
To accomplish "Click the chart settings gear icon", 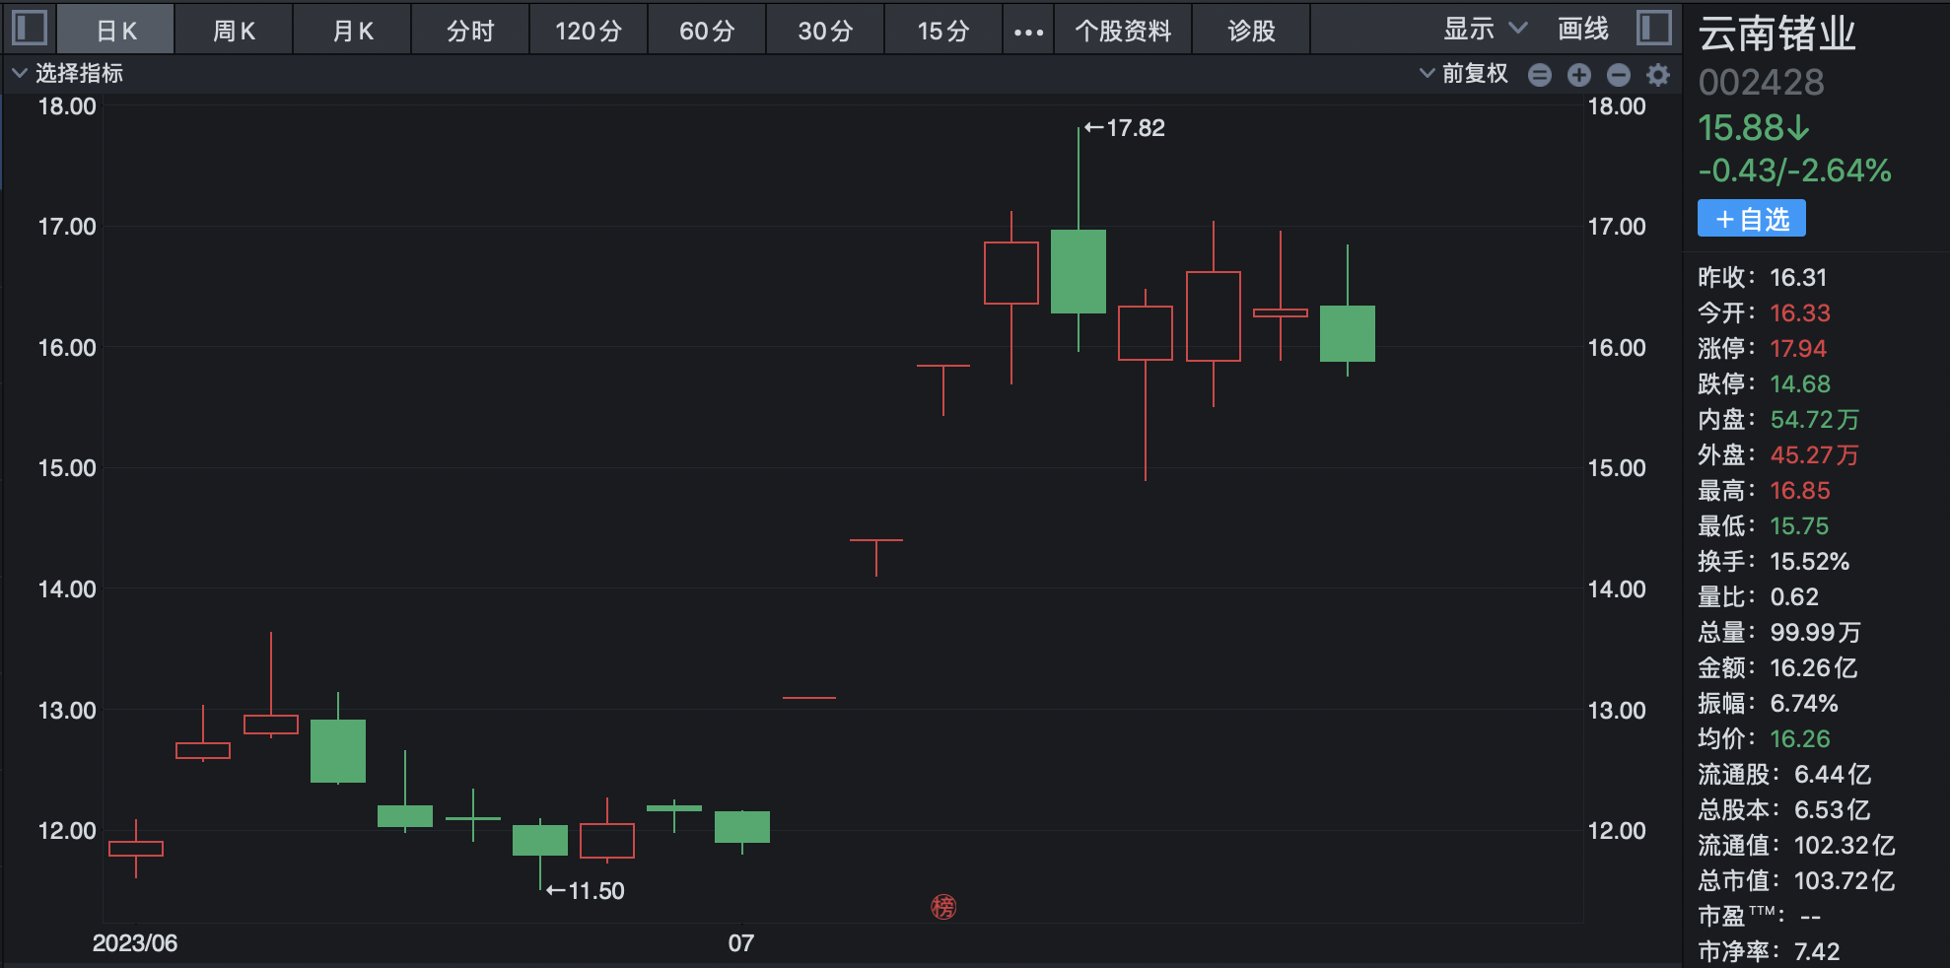I will point(1658,75).
